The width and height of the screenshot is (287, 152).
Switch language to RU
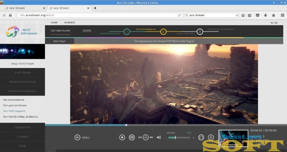coord(272,23)
